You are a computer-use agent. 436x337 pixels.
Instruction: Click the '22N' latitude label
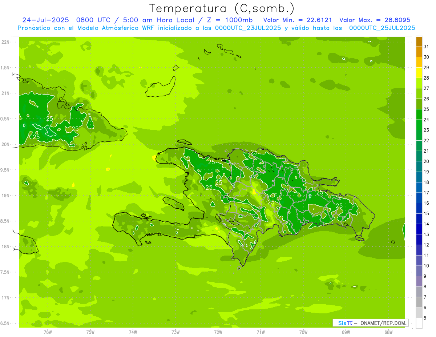[5, 42]
